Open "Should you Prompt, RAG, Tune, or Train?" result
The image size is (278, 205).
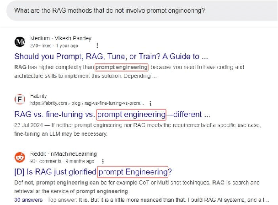coord(111,57)
